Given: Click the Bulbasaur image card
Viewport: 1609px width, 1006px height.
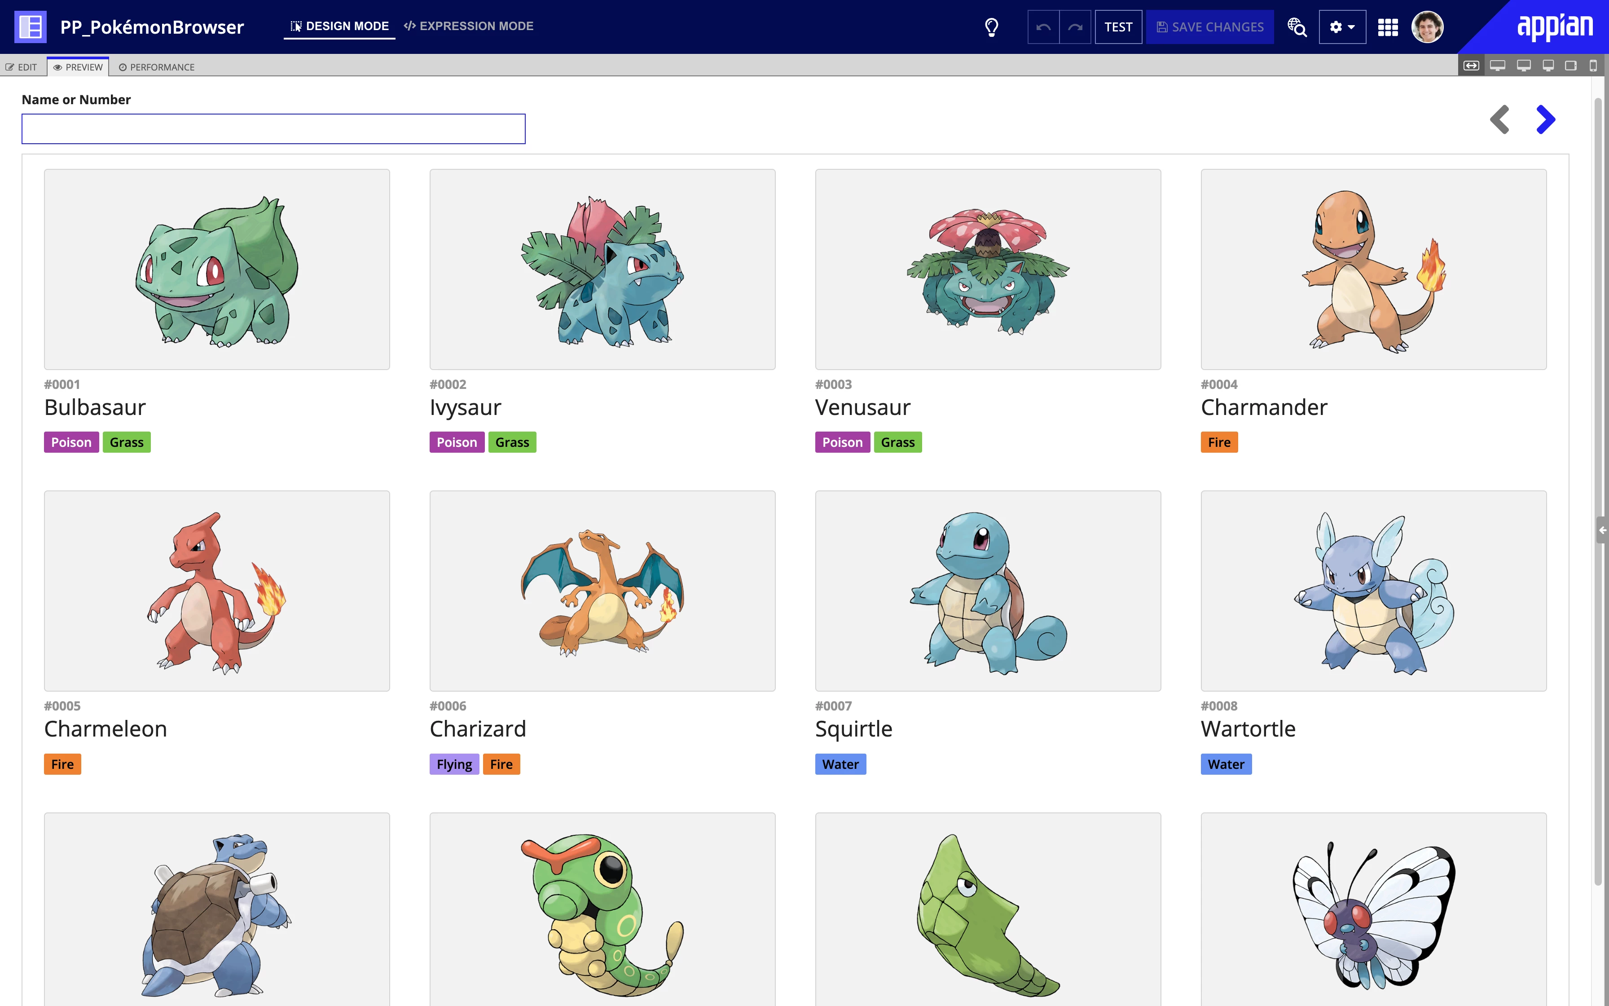Looking at the screenshot, I should [217, 269].
